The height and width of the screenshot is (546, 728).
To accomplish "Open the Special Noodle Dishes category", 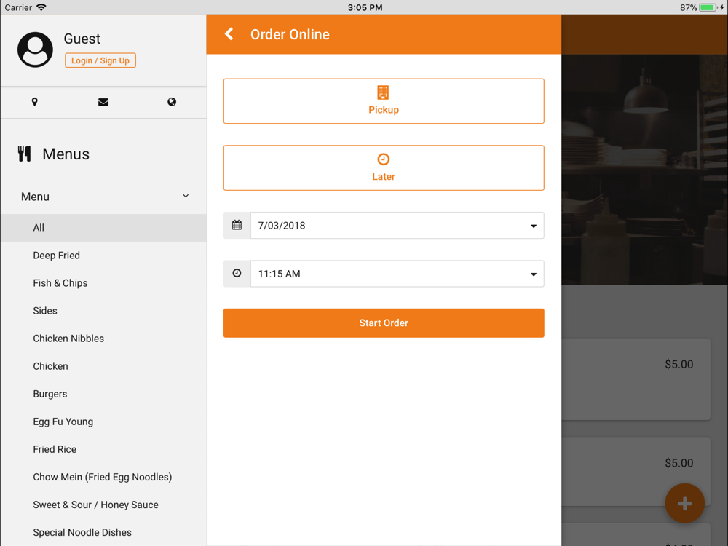I will [103, 533].
